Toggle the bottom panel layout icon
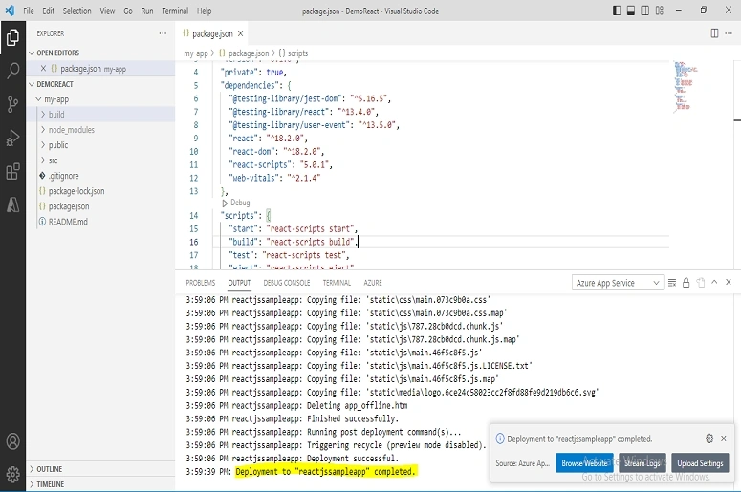This screenshot has width=741, height=492. 630,11
